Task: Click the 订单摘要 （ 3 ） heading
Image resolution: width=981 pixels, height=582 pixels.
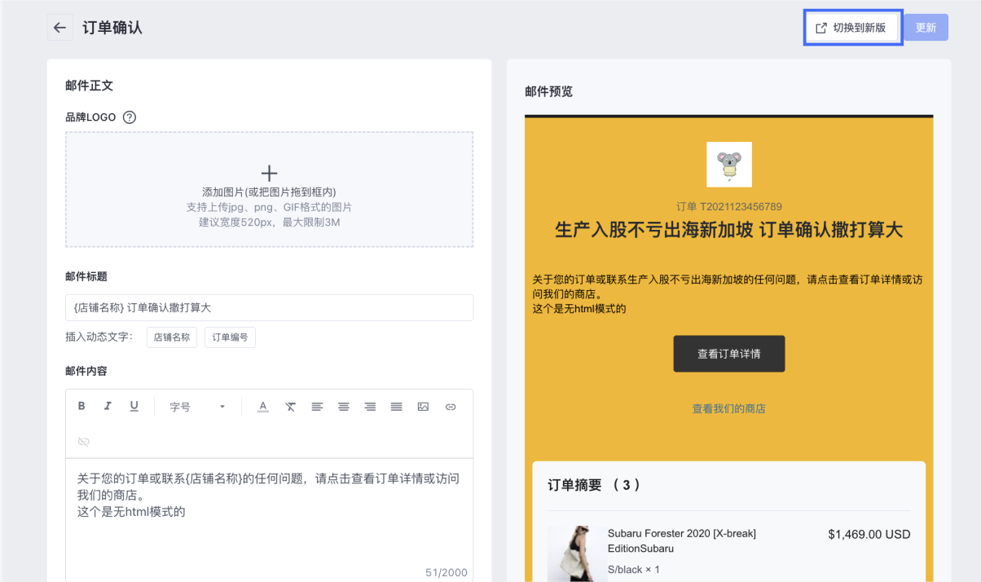Action: (594, 486)
